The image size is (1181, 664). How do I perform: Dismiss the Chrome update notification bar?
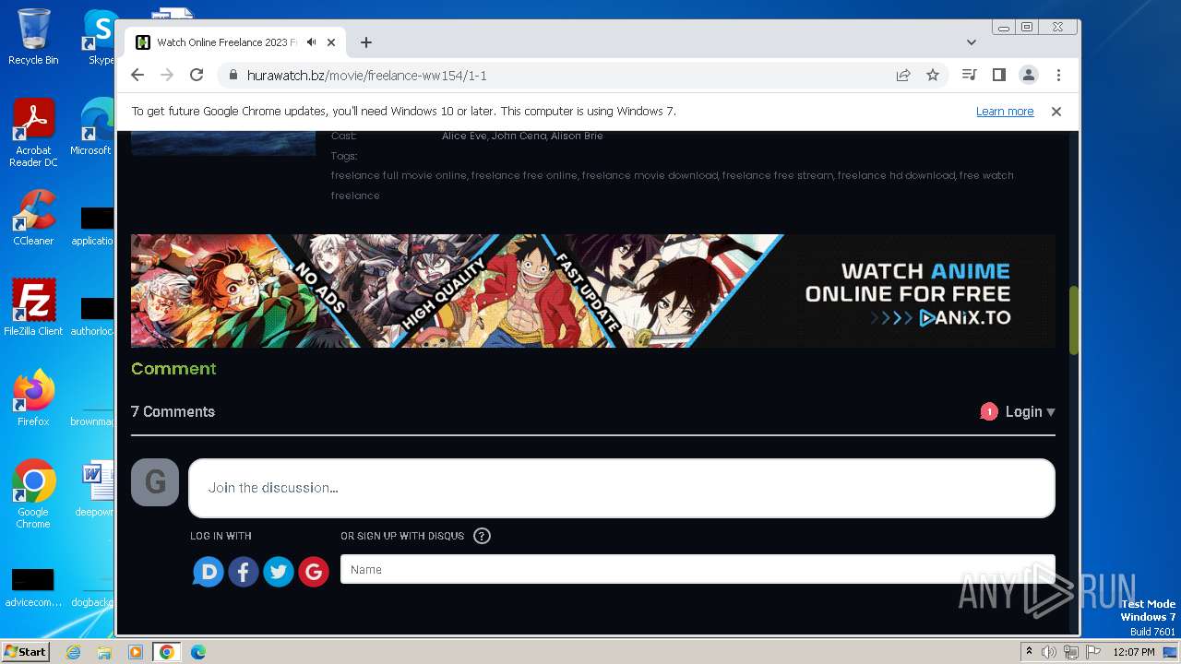[1056, 112]
